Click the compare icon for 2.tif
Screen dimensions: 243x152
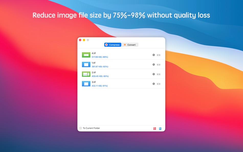point(159,74)
